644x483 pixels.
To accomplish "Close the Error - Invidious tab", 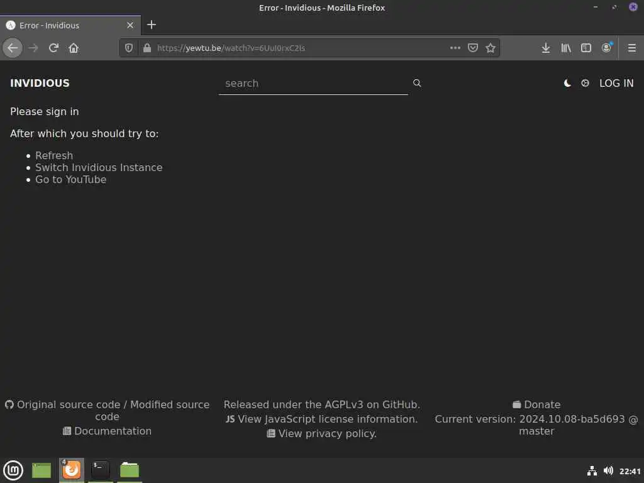I will 130,25.
